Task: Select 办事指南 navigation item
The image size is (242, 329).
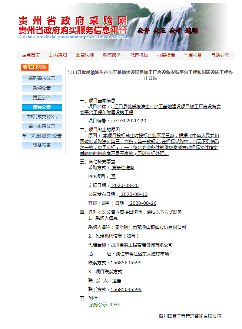Action: 166,55
